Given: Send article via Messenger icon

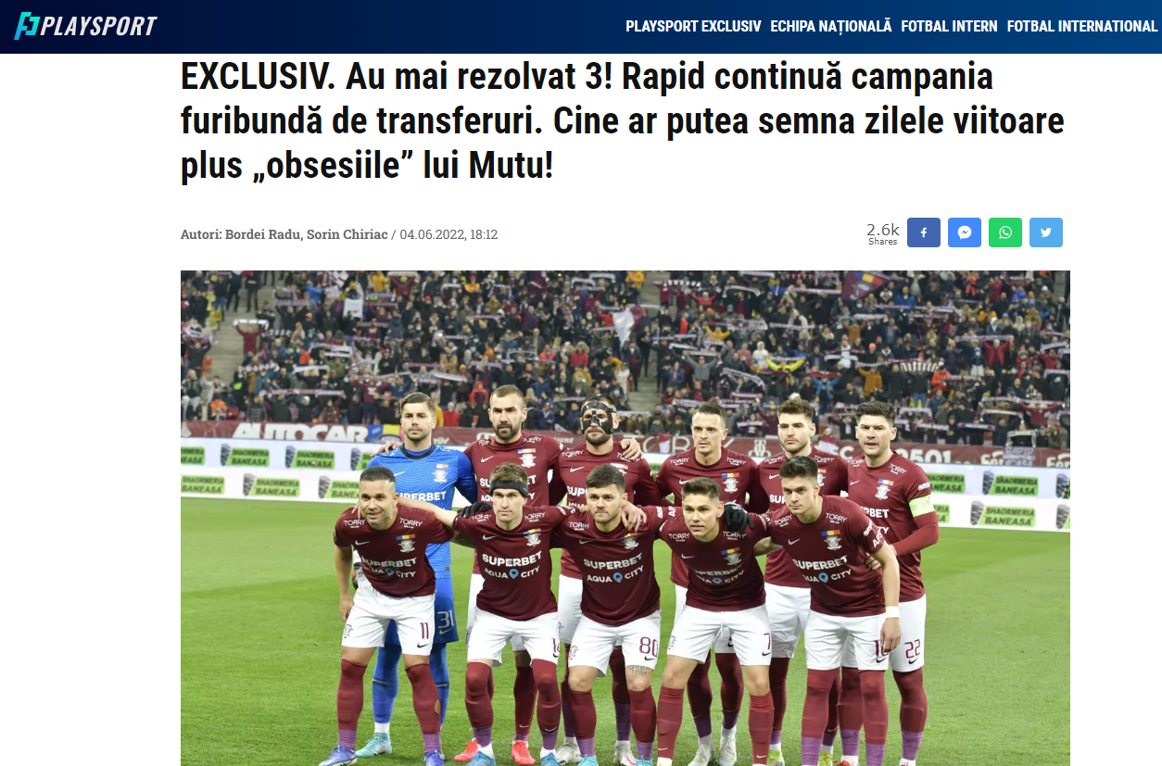Looking at the screenshot, I should (965, 232).
